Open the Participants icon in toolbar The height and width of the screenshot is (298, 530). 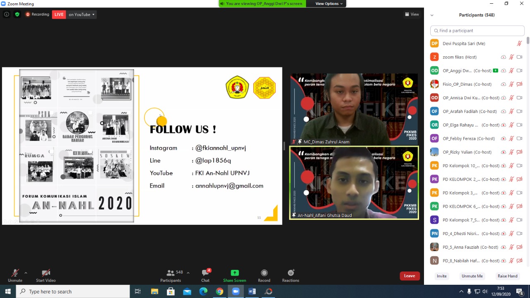click(171, 273)
